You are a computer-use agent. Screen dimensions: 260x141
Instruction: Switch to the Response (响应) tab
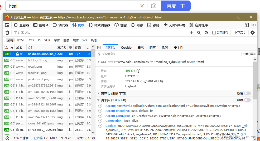point(153,48)
